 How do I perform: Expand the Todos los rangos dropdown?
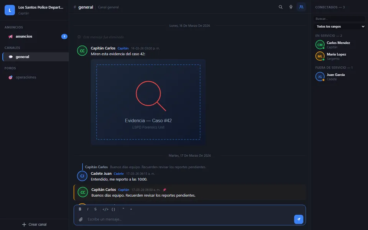[340, 26]
